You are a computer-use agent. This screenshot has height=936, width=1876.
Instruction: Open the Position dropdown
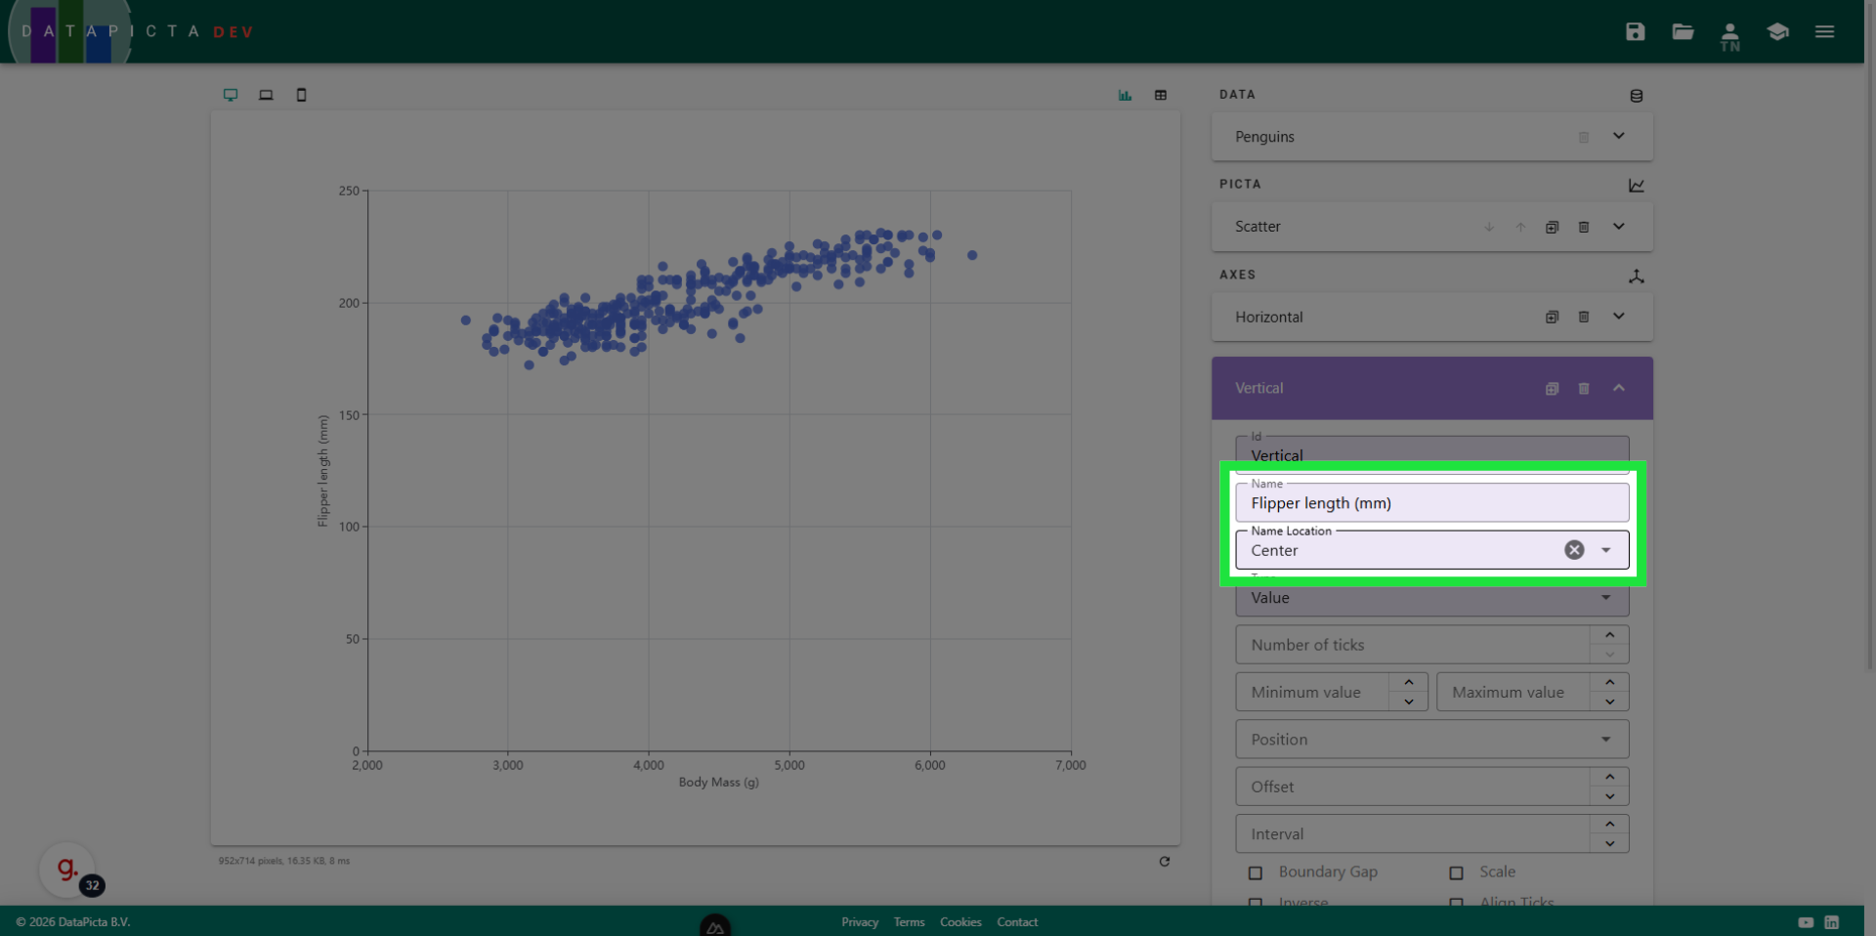click(1605, 740)
